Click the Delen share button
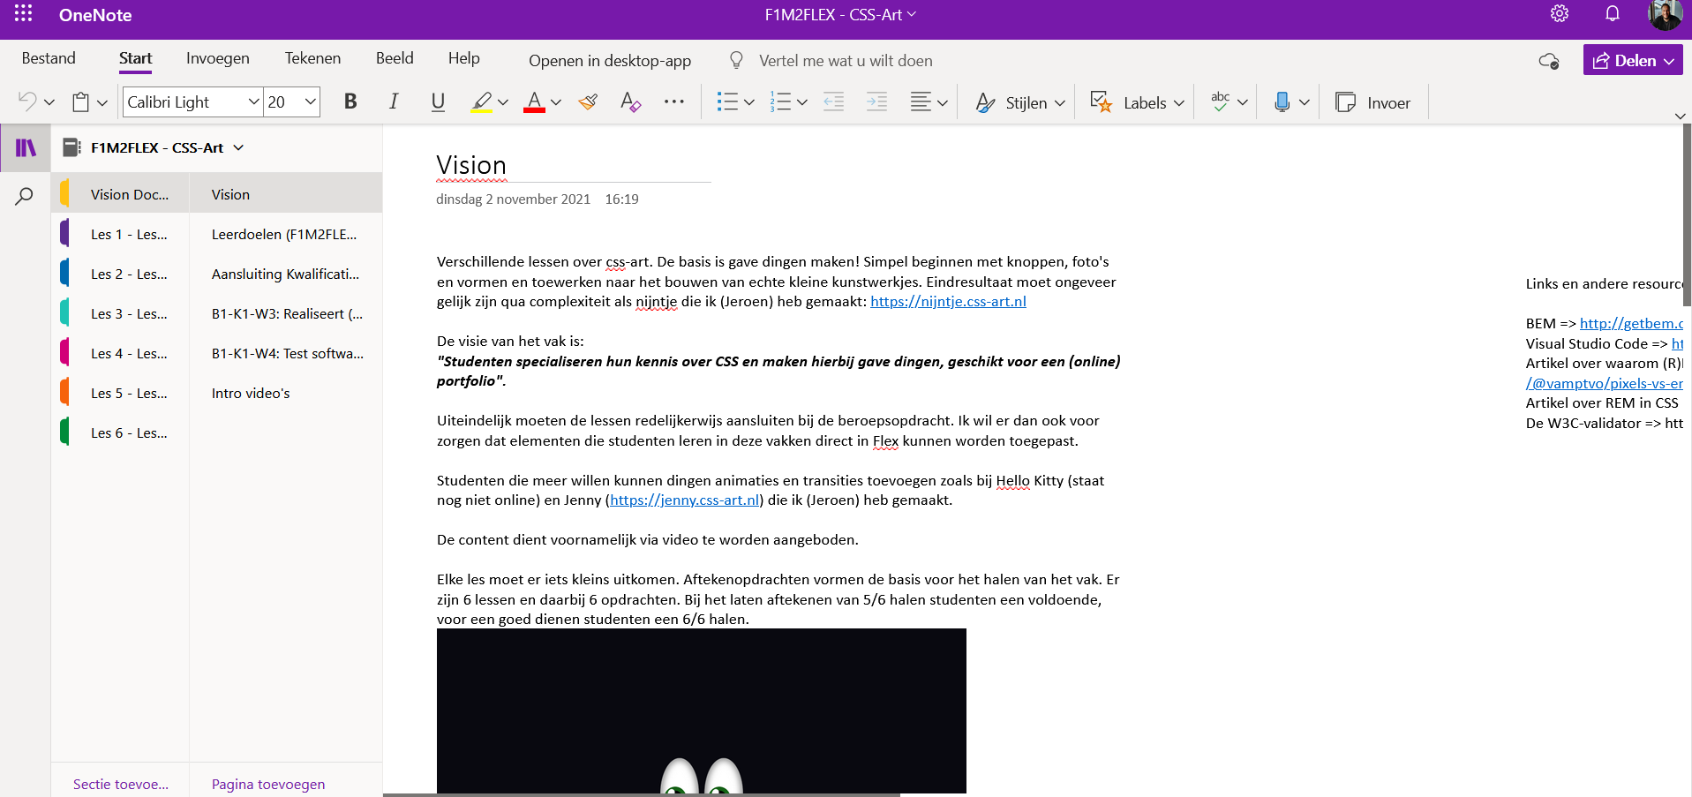Viewport: 1692px width, 797px height. pos(1624,61)
